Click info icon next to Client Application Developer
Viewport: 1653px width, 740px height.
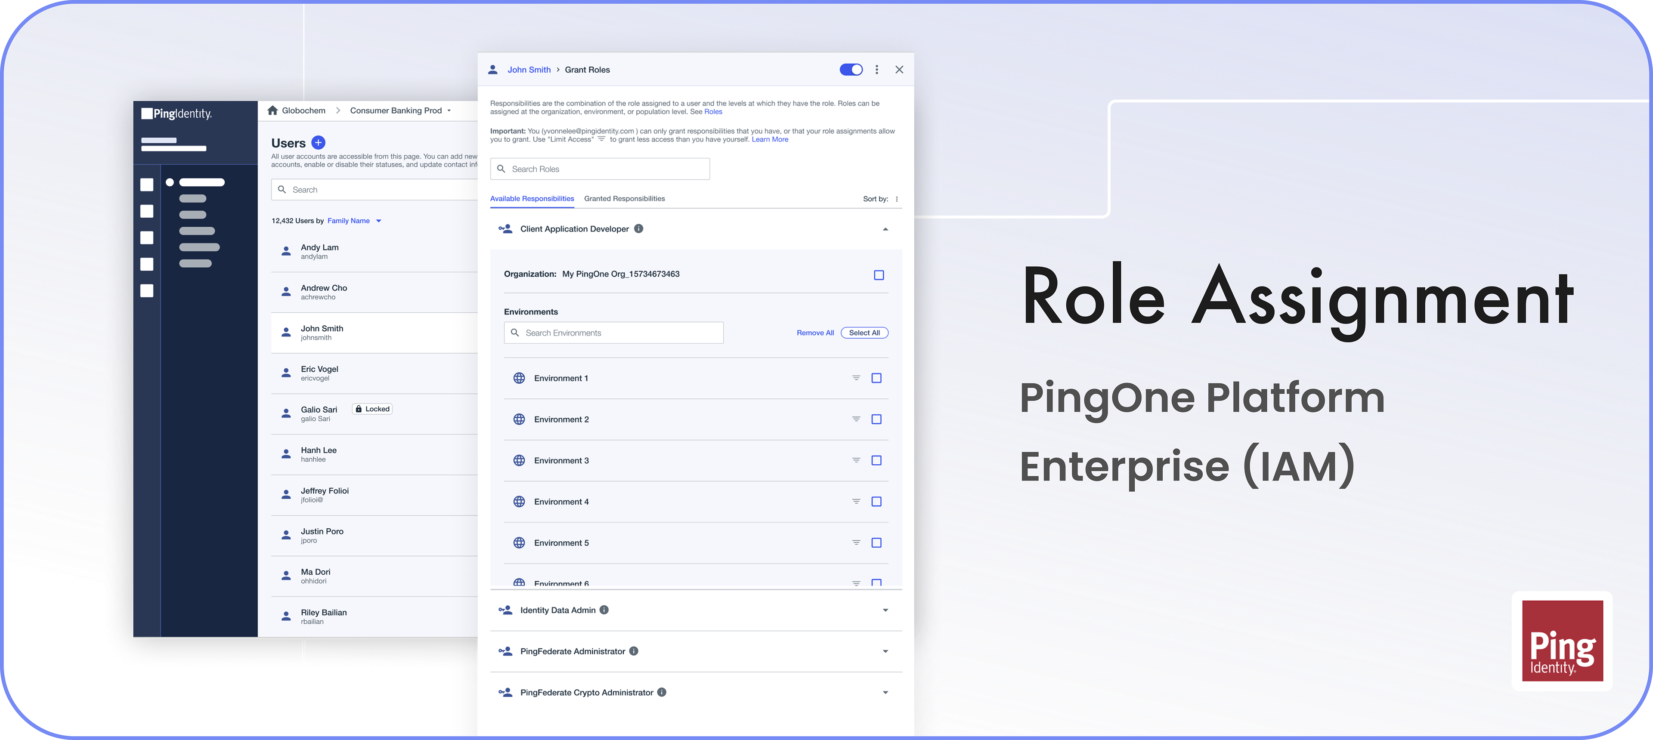638,229
